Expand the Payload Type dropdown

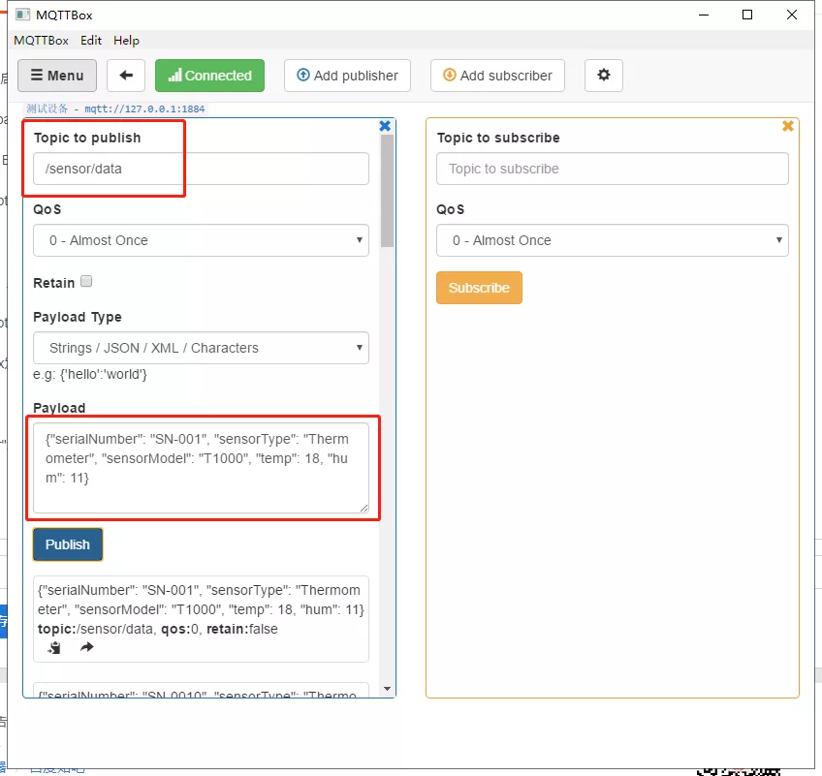pos(201,348)
